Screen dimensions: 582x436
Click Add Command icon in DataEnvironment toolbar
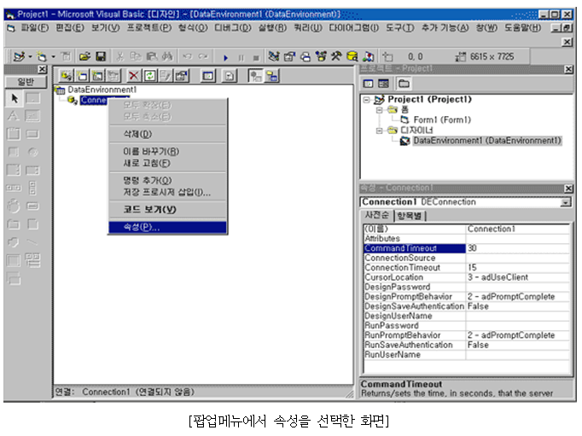click(83, 76)
